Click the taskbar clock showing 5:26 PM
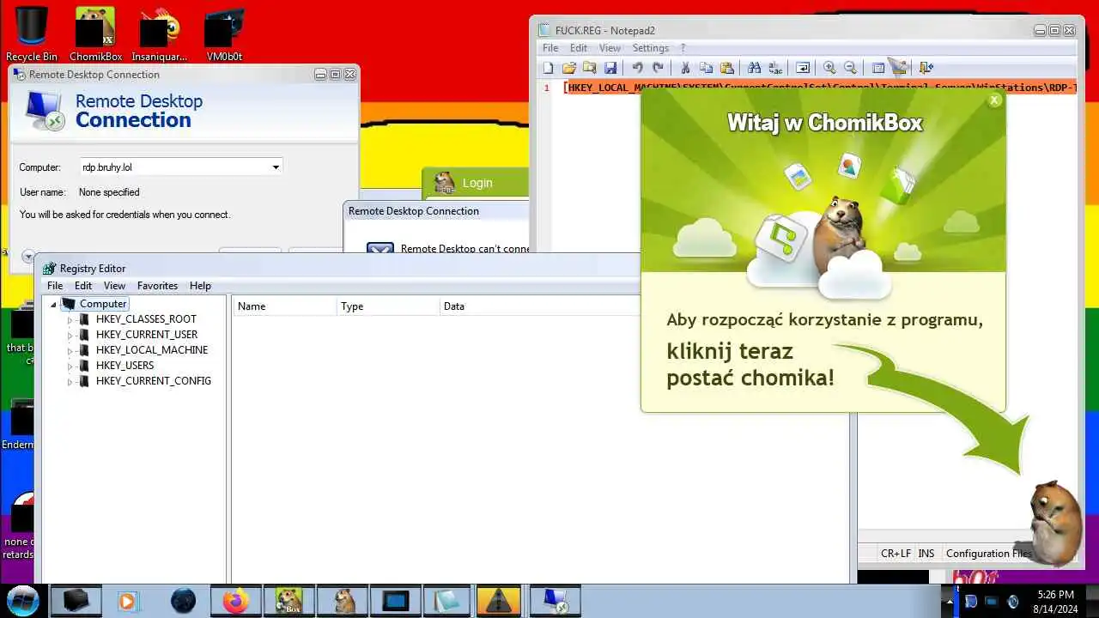The height and width of the screenshot is (618, 1099). [x=1055, y=601]
